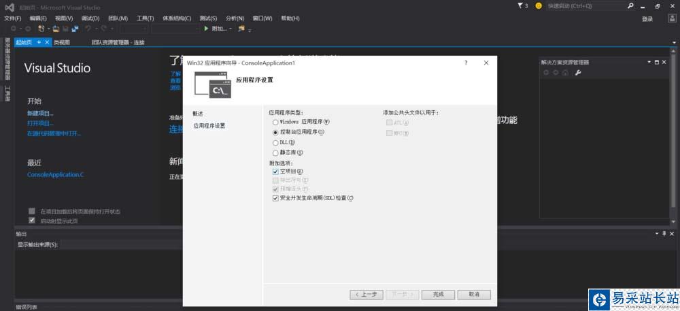Viewport: 680px width, 311px height.
Task: Click the New Project toolbar icon
Action: pyautogui.click(x=41, y=29)
